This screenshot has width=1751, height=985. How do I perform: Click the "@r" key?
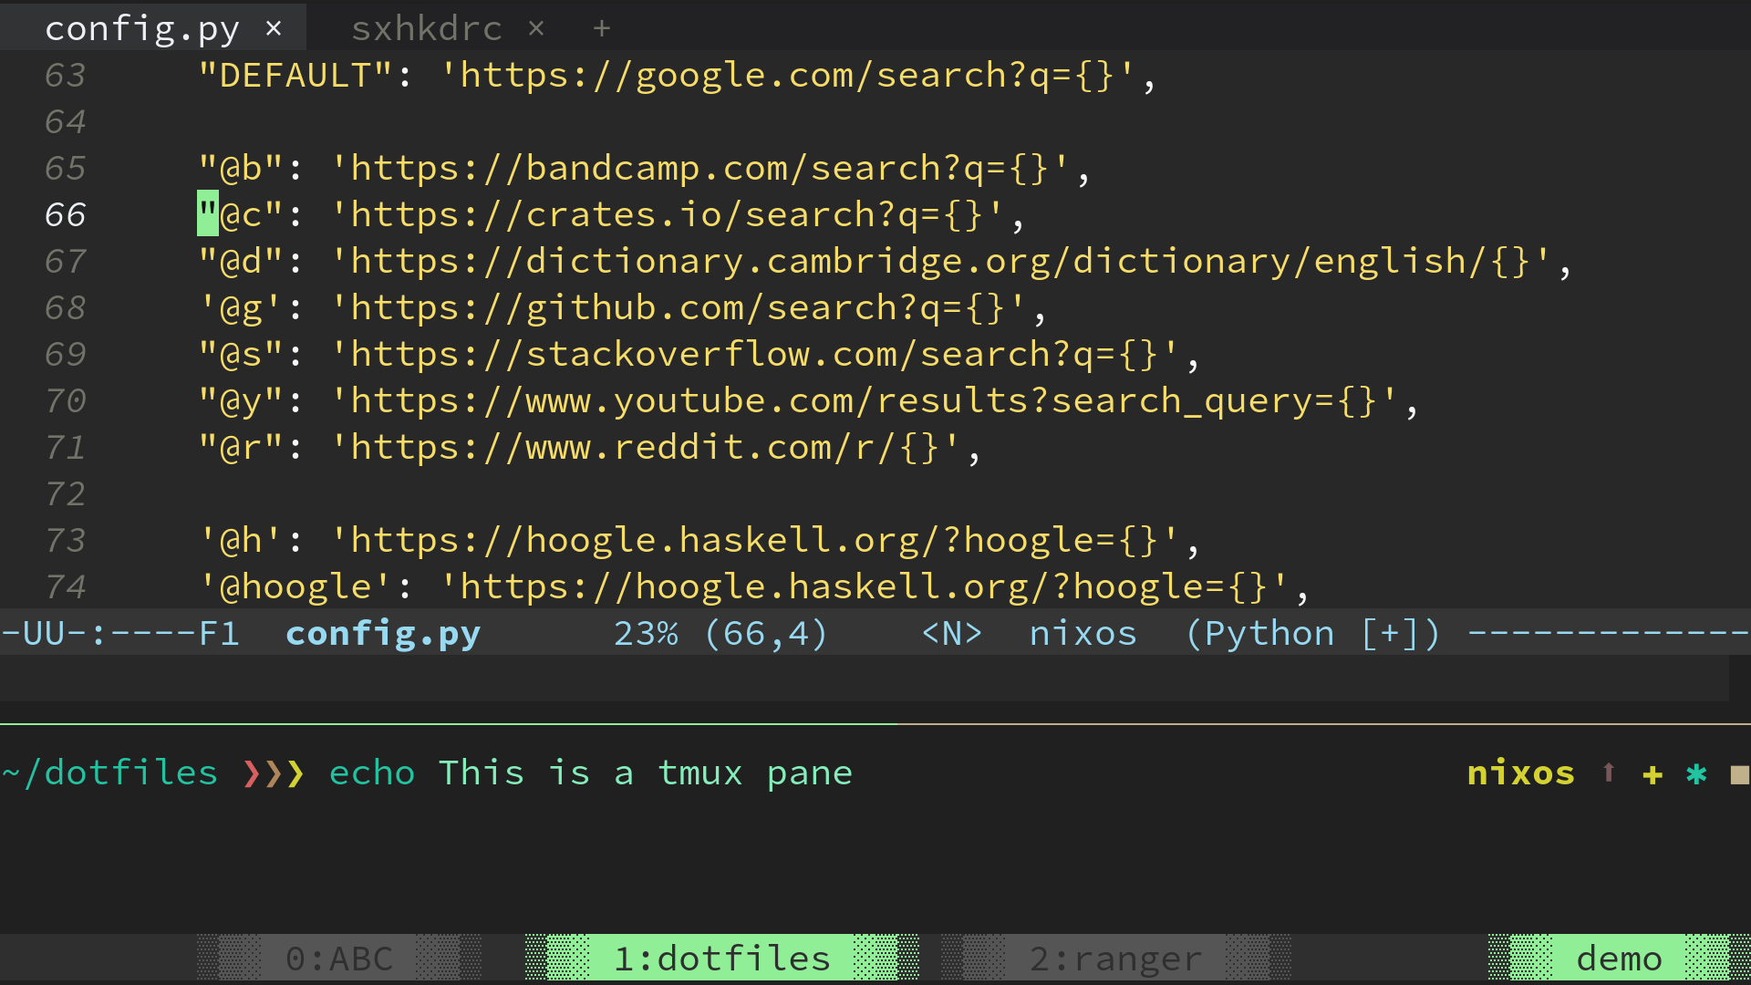241,447
